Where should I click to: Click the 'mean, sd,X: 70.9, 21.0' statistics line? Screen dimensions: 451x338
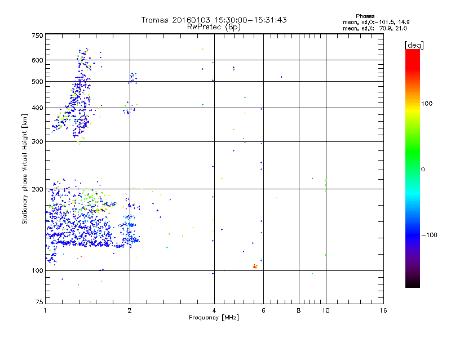tap(375, 28)
